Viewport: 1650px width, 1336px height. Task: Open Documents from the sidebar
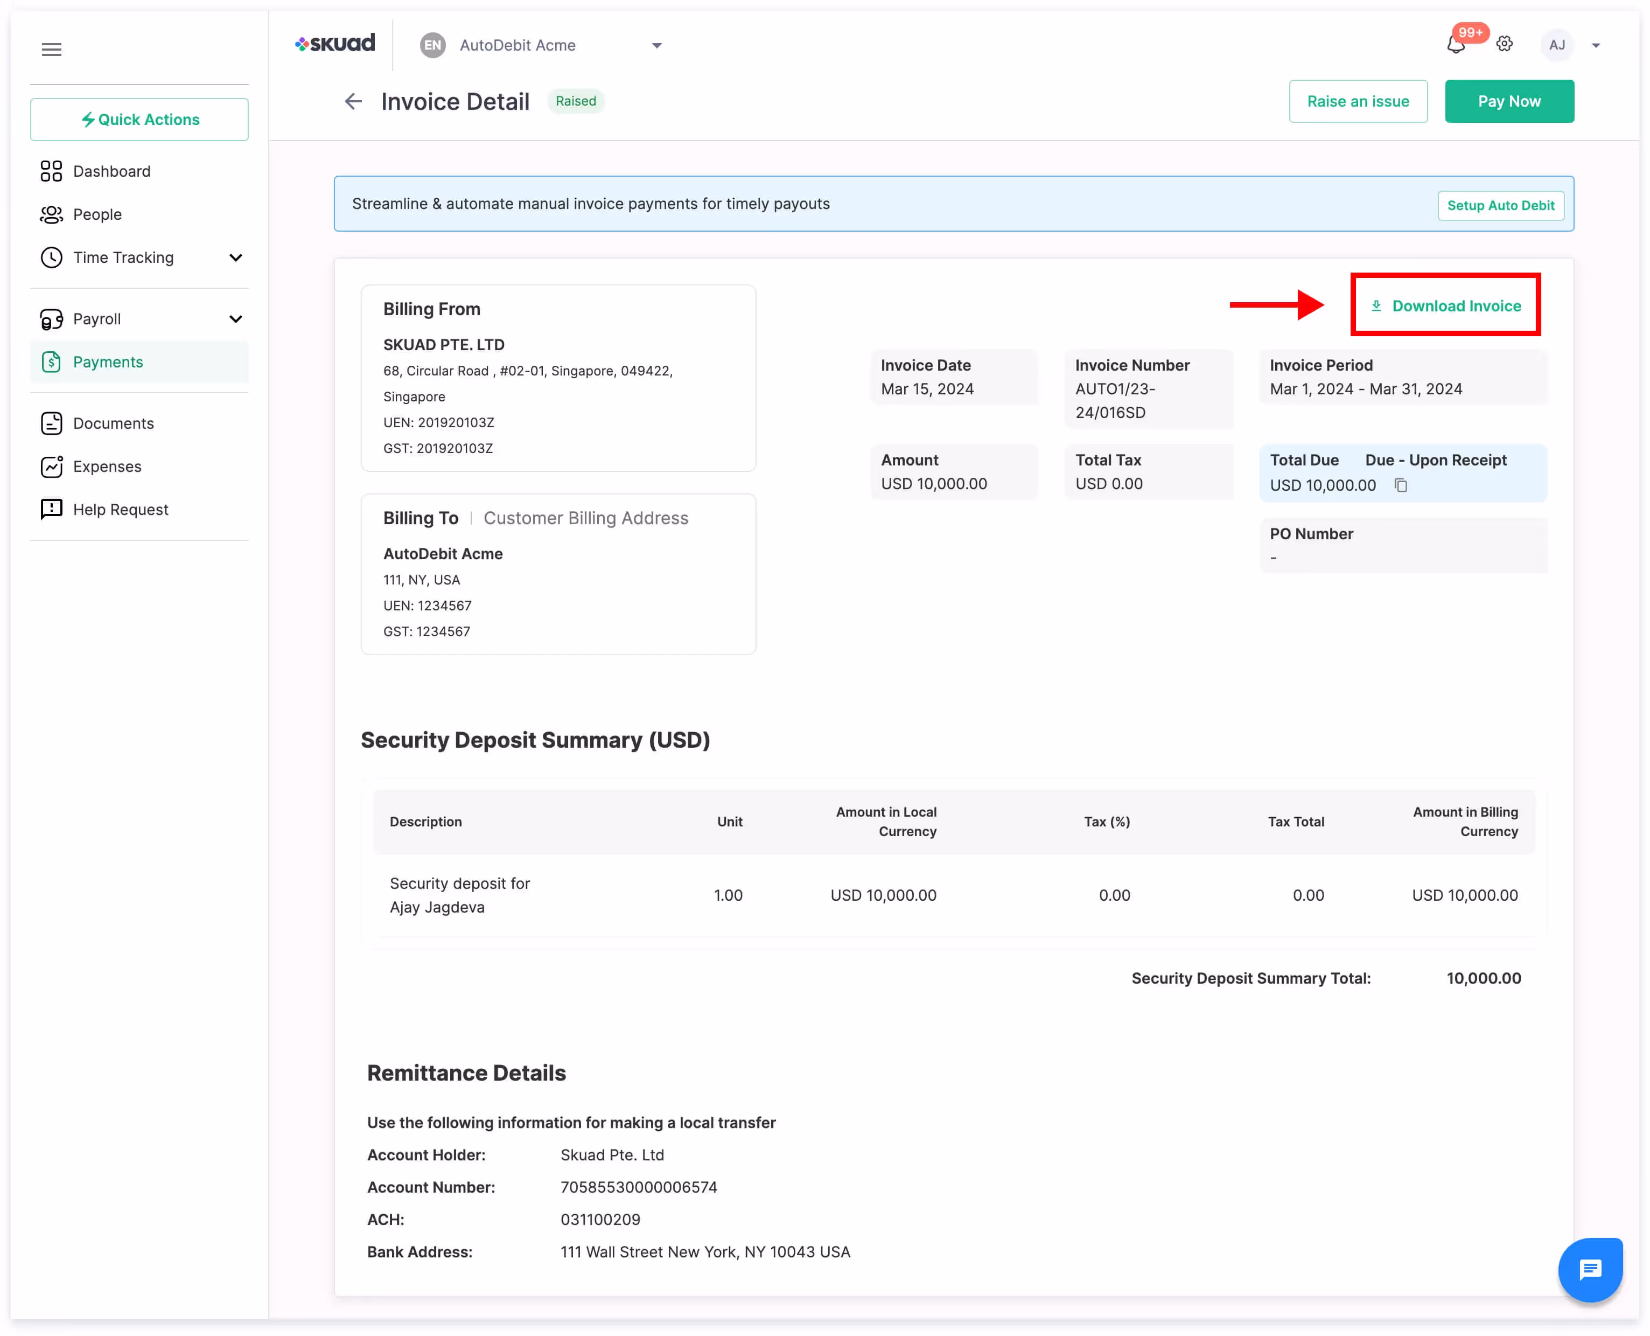113,424
